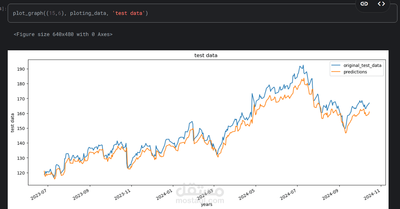Click the plot_graph function name
The width and height of the screenshot is (400, 209).
pyautogui.click(x=27, y=13)
